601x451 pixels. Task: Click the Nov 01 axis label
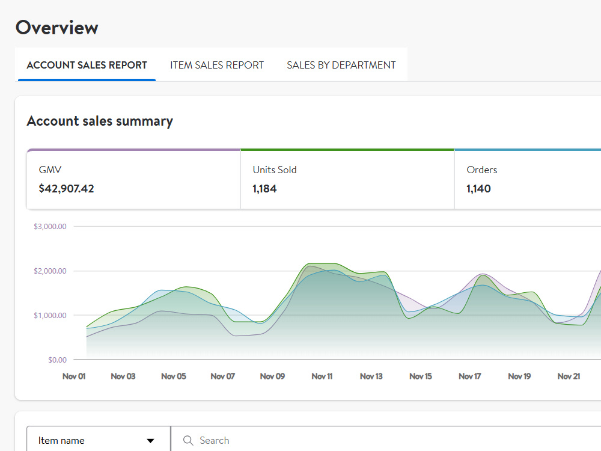click(x=74, y=376)
